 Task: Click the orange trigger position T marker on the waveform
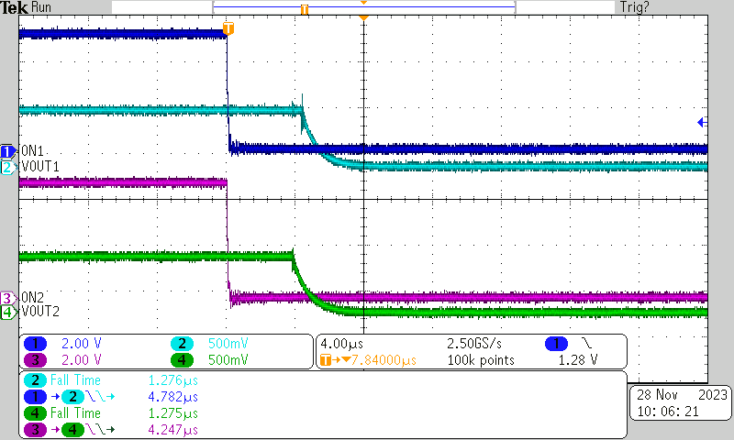(x=228, y=28)
